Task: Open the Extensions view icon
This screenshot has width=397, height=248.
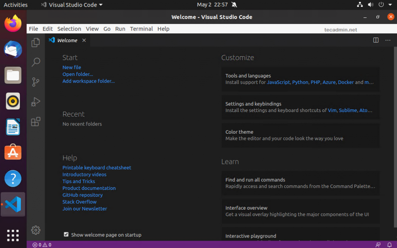Action: (x=36, y=122)
